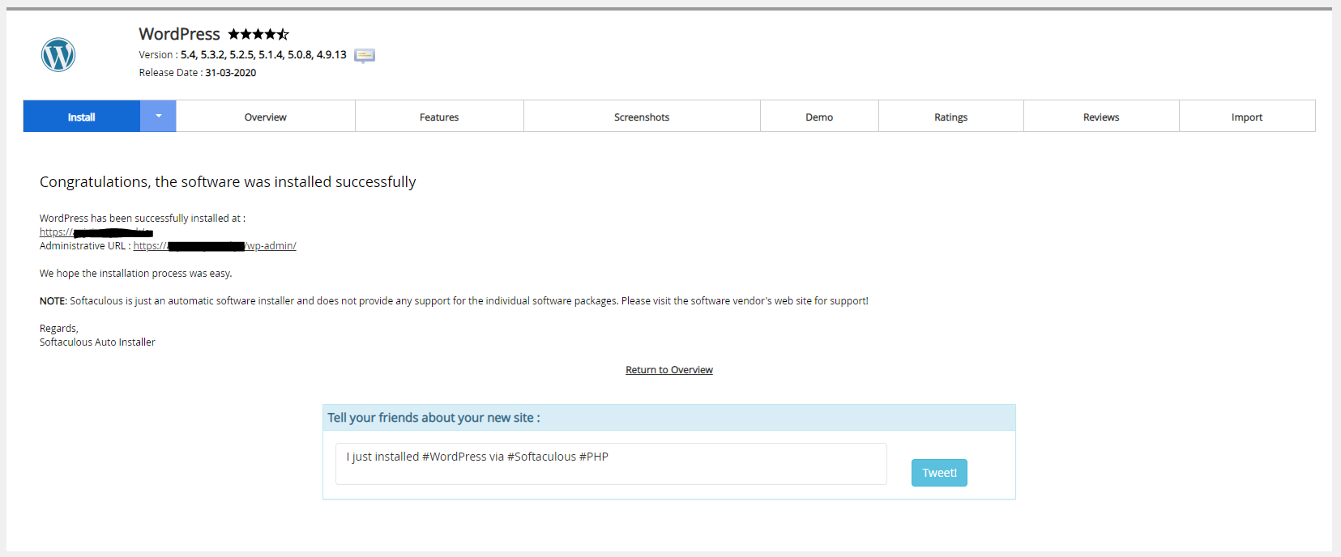This screenshot has height=557, width=1341.
Task: Expand the Install button dropdown arrow
Action: pos(158,117)
